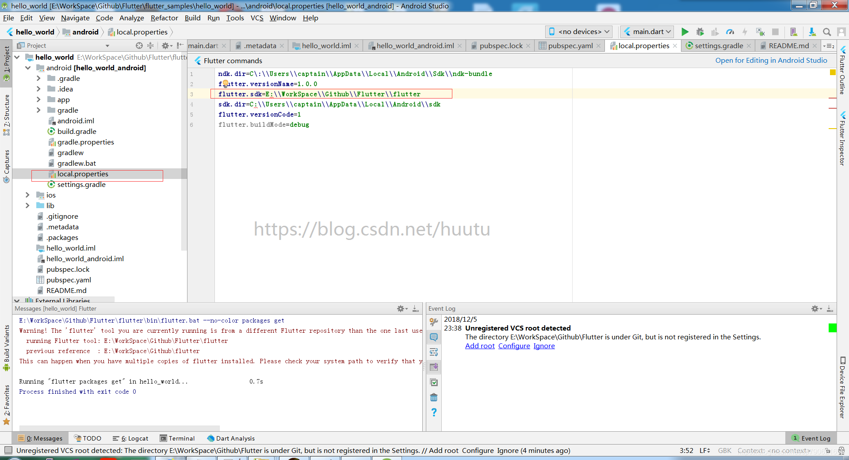Toggle the Captures tool window

[x=6, y=167]
